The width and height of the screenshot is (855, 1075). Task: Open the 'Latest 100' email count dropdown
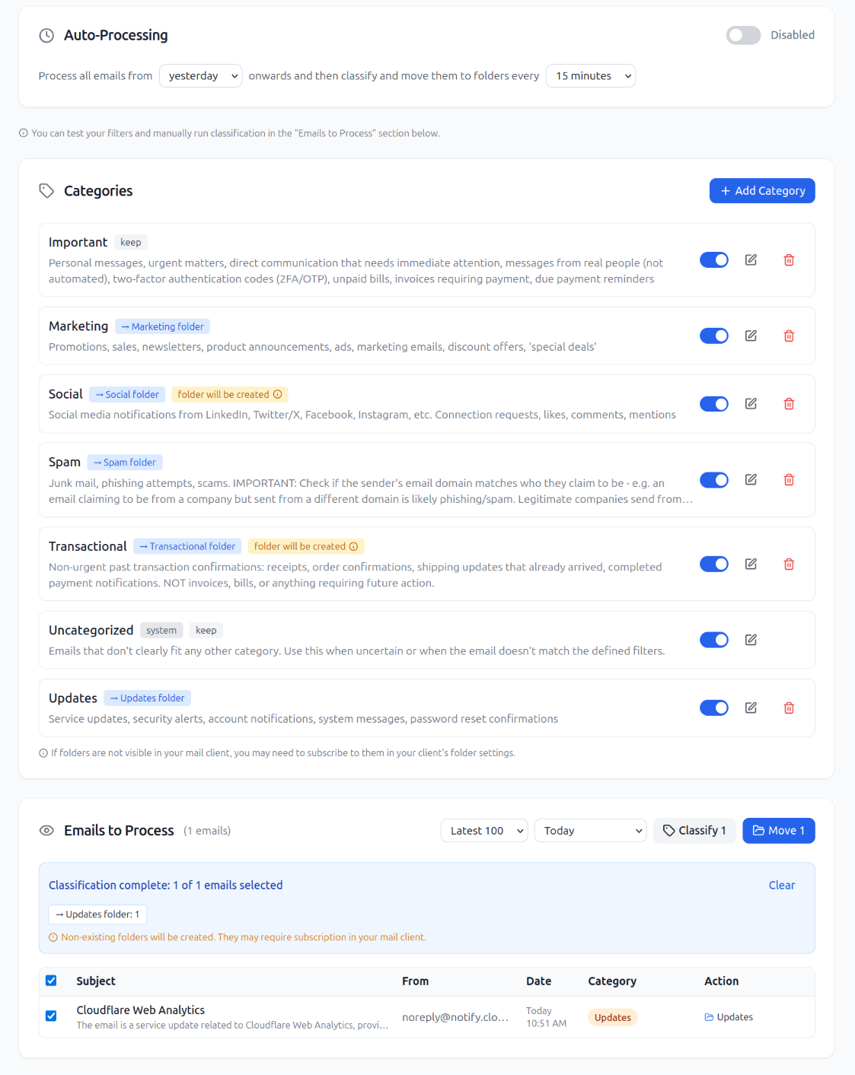483,830
